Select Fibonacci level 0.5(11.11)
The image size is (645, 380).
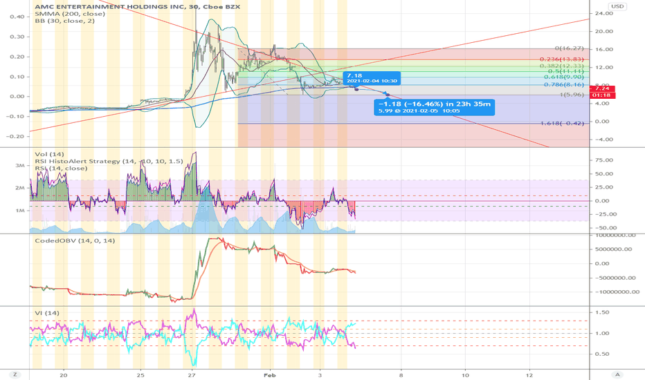565,71
